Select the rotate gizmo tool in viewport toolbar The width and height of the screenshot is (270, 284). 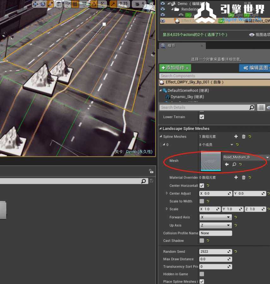(x=43, y=4)
